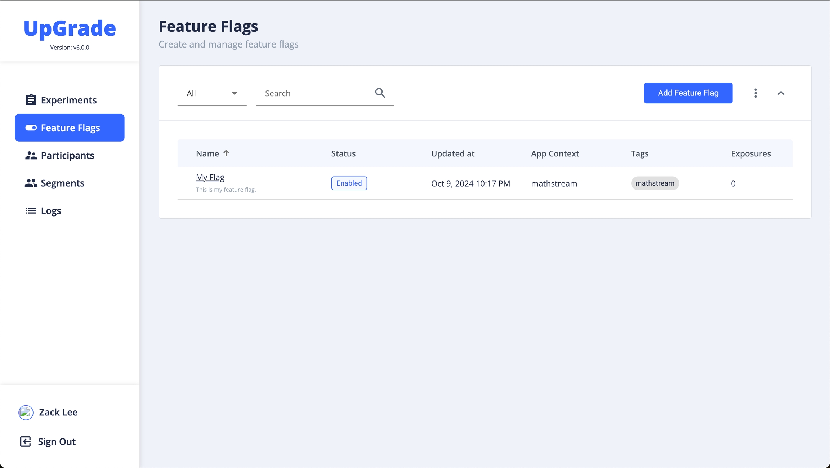The image size is (830, 468).
Task: Open the My Flag link
Action: 210,177
